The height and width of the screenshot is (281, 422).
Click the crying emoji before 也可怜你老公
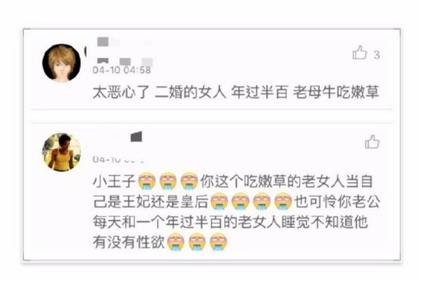283,201
